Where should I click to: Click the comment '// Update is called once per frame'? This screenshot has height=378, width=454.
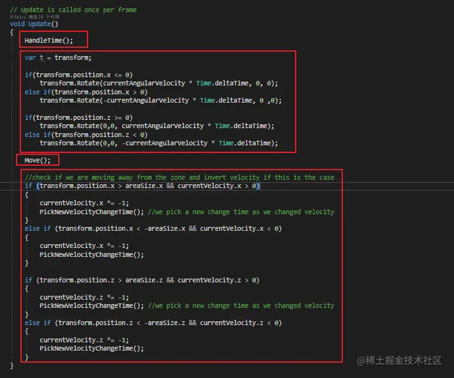(x=73, y=10)
